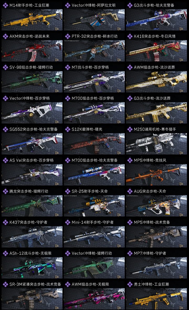Open the green Vector冲锋枪-猎鳄行动 skin thumbnail
The image size is (189, 310).
click(x=94, y=268)
